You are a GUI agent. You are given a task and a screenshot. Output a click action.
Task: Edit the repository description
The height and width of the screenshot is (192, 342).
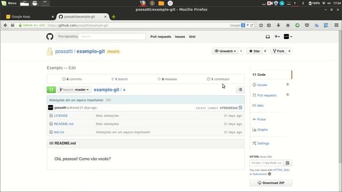click(72, 68)
